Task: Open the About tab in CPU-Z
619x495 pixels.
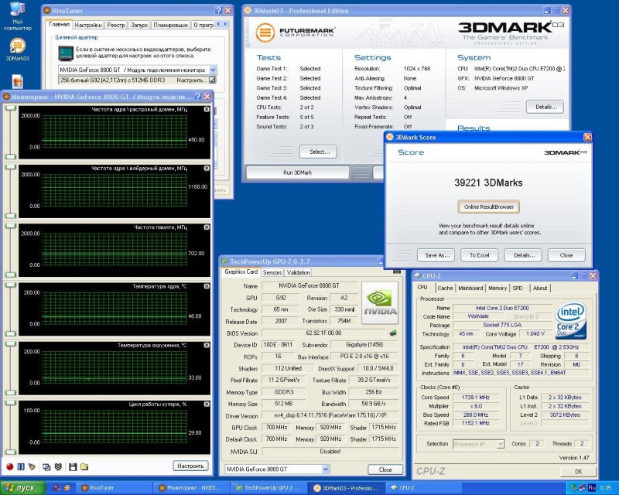Action: pyautogui.click(x=540, y=288)
